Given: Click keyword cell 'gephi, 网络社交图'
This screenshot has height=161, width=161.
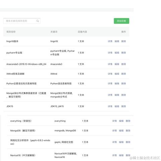Looking at the screenshot, I should 64,142.
